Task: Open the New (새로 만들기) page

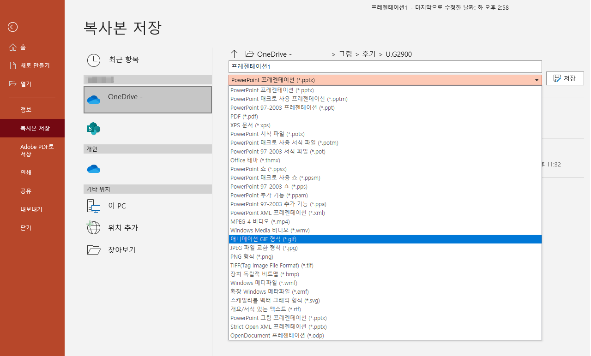Action: (x=32, y=65)
